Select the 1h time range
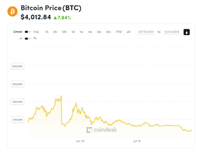The image size is (199, 153). (47, 32)
